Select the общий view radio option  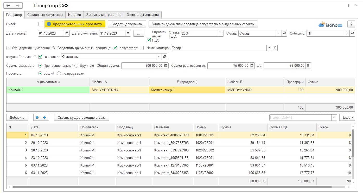[40, 74]
